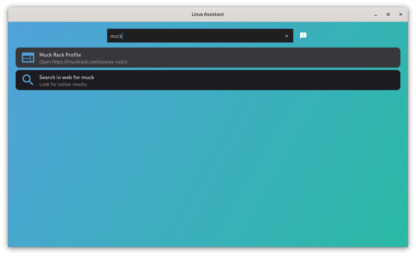Clear the search text using the × icon
Viewport: 416px width, 256px height.
tap(286, 36)
